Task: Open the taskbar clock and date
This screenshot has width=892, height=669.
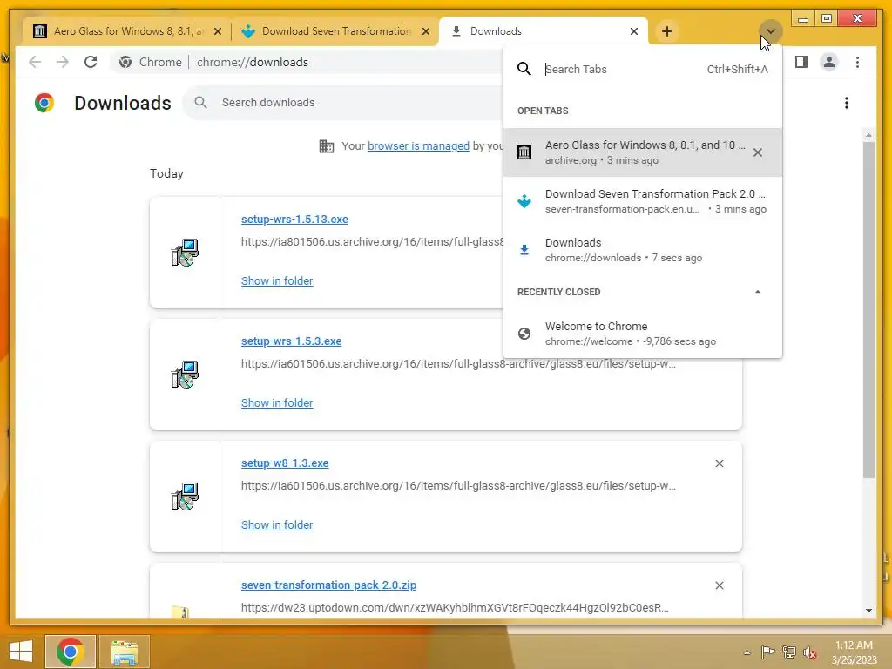Action: [x=854, y=652]
